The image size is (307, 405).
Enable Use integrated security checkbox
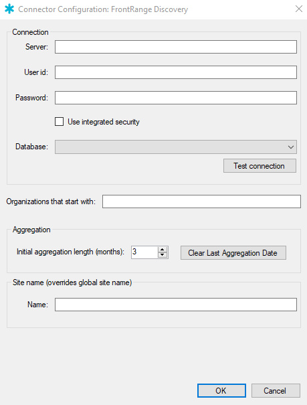click(59, 121)
